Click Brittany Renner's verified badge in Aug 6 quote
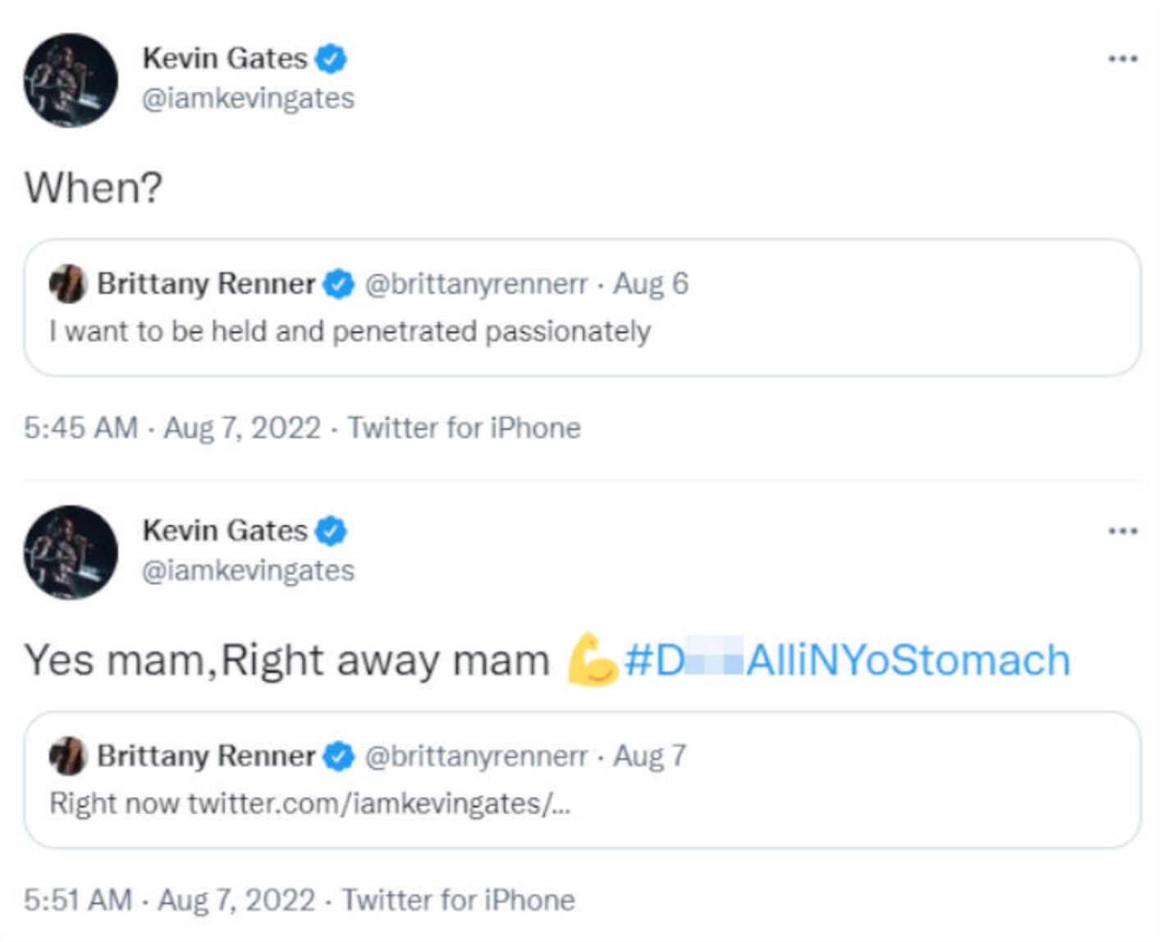This screenshot has width=1167, height=942. (x=338, y=284)
